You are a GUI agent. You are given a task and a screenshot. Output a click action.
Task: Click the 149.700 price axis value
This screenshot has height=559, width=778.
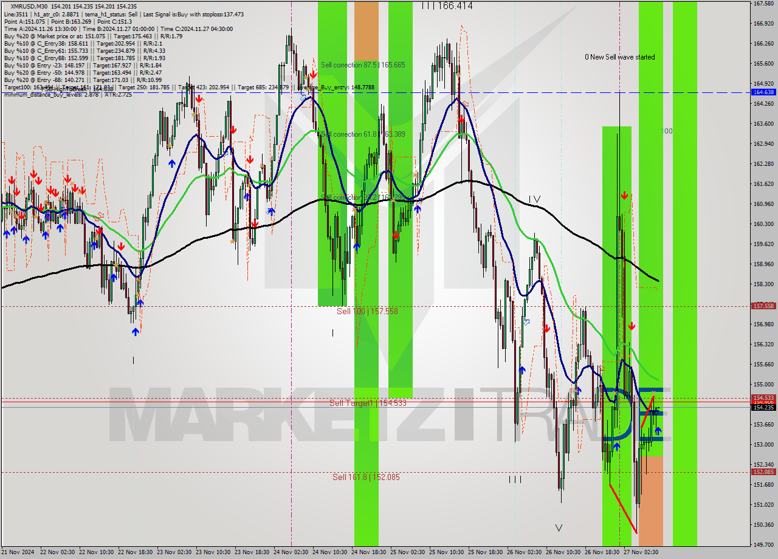click(763, 545)
